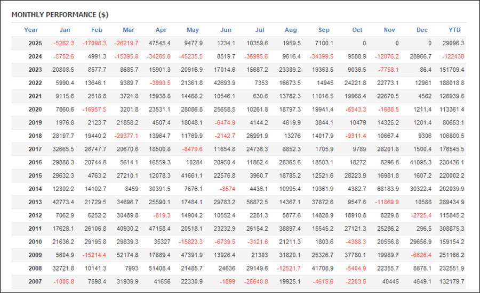Screen dimensions: 480x293
Task: Select the 2016 Dec value 41095.3
Action: (x=420, y=163)
